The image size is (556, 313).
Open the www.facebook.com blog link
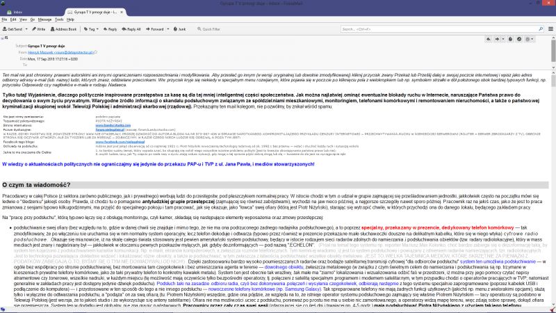point(120,142)
